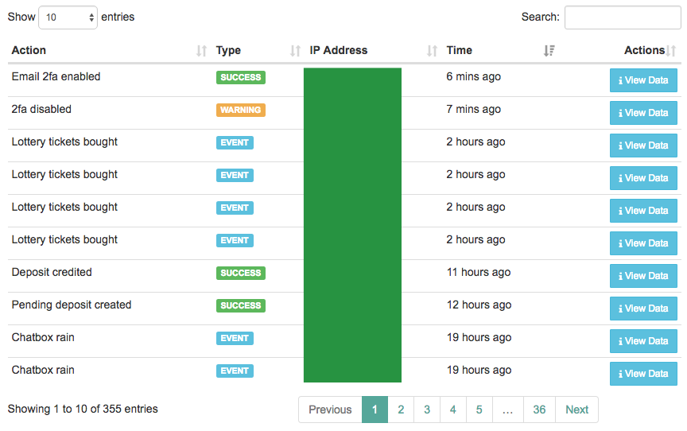Click the Time column header label

coord(459,50)
